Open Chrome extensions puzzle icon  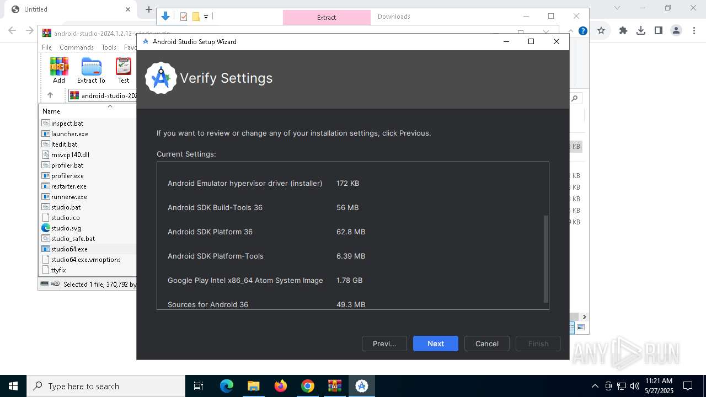point(623,31)
